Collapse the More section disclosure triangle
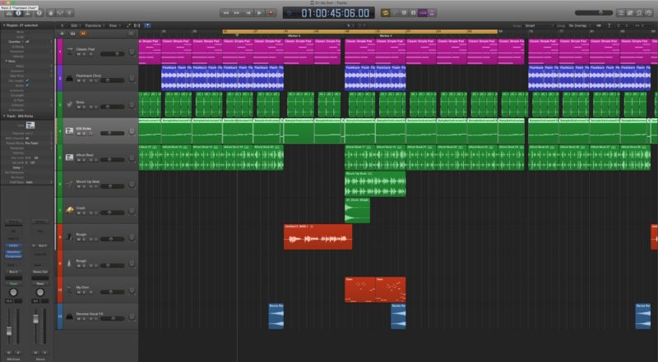Viewport: 658px width, 362px height. coord(7,62)
